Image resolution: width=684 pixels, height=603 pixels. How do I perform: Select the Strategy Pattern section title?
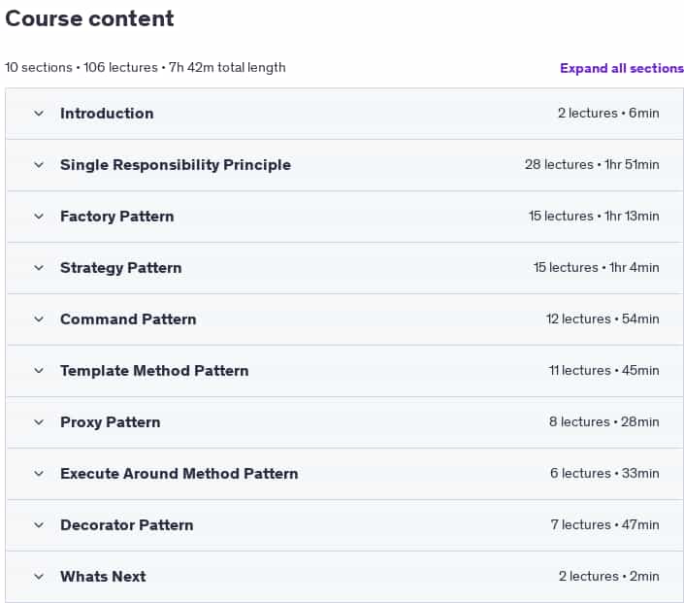click(121, 268)
